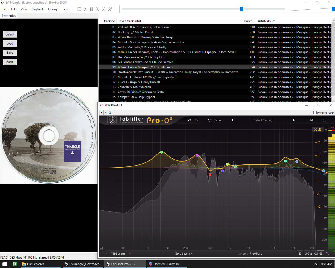
Task: Go to the previous track
Action: tap(97, 9)
